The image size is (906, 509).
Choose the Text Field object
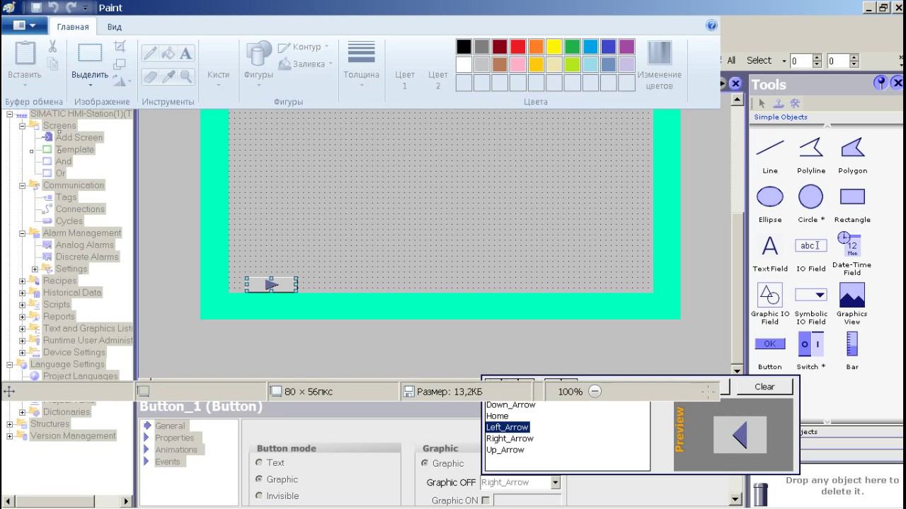click(x=770, y=253)
